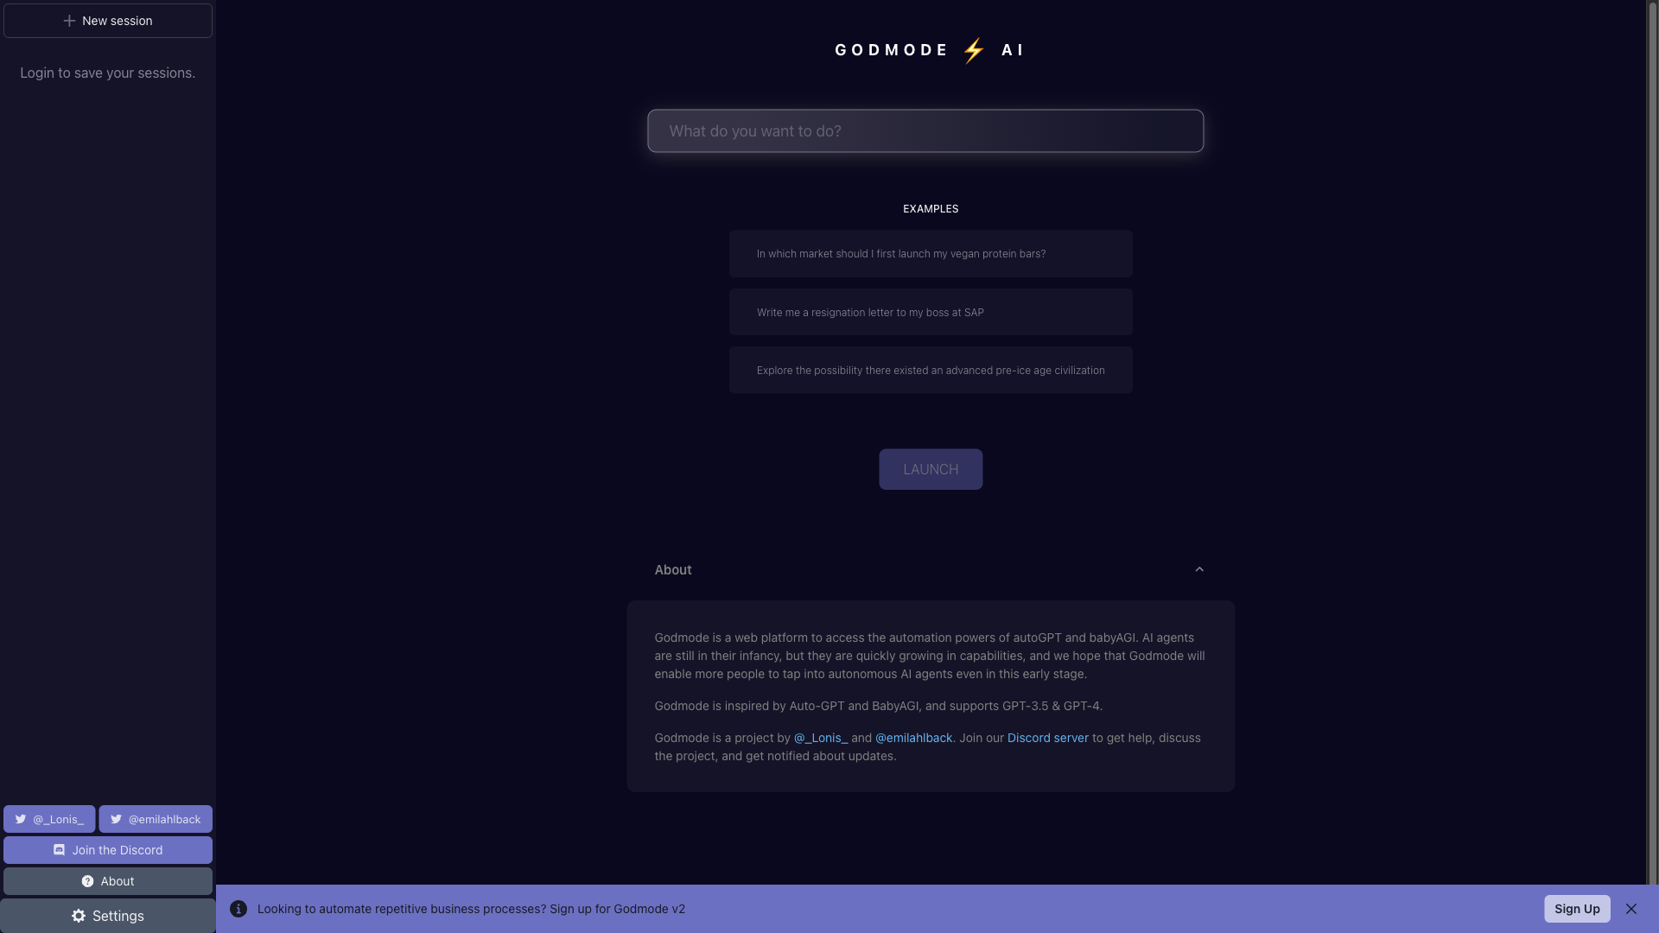The image size is (1659, 933).
Task: Select vegan protein bars example prompt
Action: coord(931,253)
